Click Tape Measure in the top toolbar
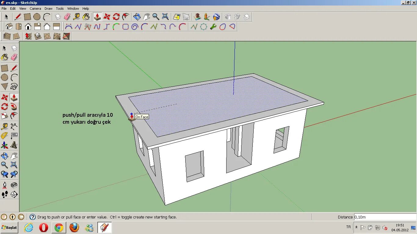417x234 pixels. pyautogui.click(x=77, y=16)
